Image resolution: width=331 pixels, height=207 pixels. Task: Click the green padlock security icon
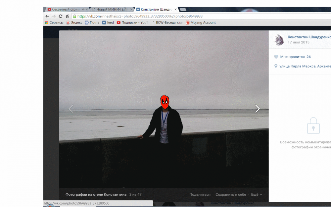tap(74, 16)
